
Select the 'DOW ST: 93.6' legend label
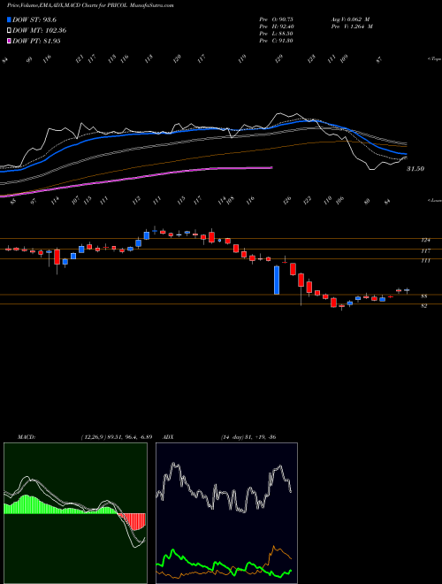pos(34,19)
